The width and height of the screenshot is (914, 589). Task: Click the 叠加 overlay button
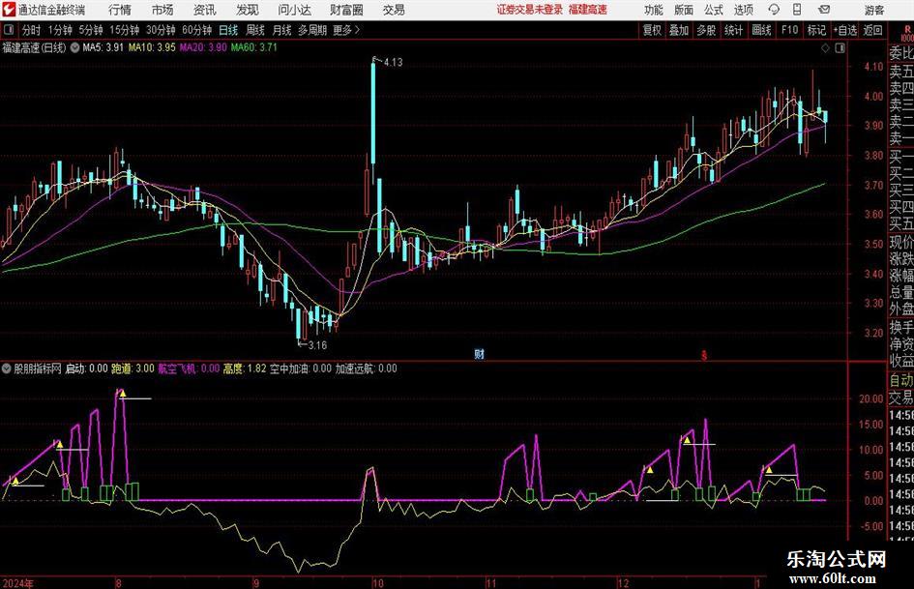click(x=679, y=30)
